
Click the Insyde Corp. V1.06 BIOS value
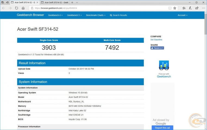coord(78,119)
